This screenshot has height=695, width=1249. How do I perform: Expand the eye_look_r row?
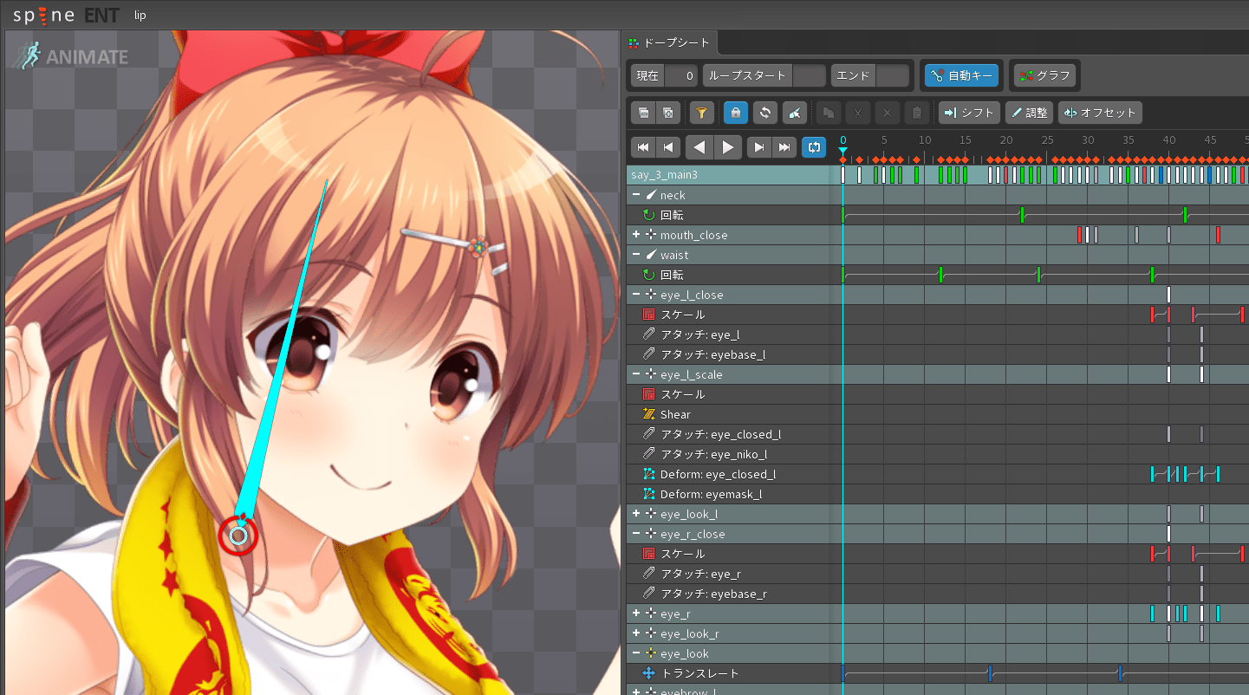[x=636, y=633]
